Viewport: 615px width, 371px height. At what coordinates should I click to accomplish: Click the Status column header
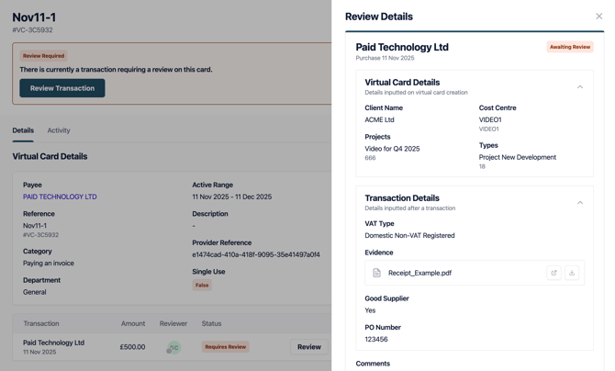(211, 323)
